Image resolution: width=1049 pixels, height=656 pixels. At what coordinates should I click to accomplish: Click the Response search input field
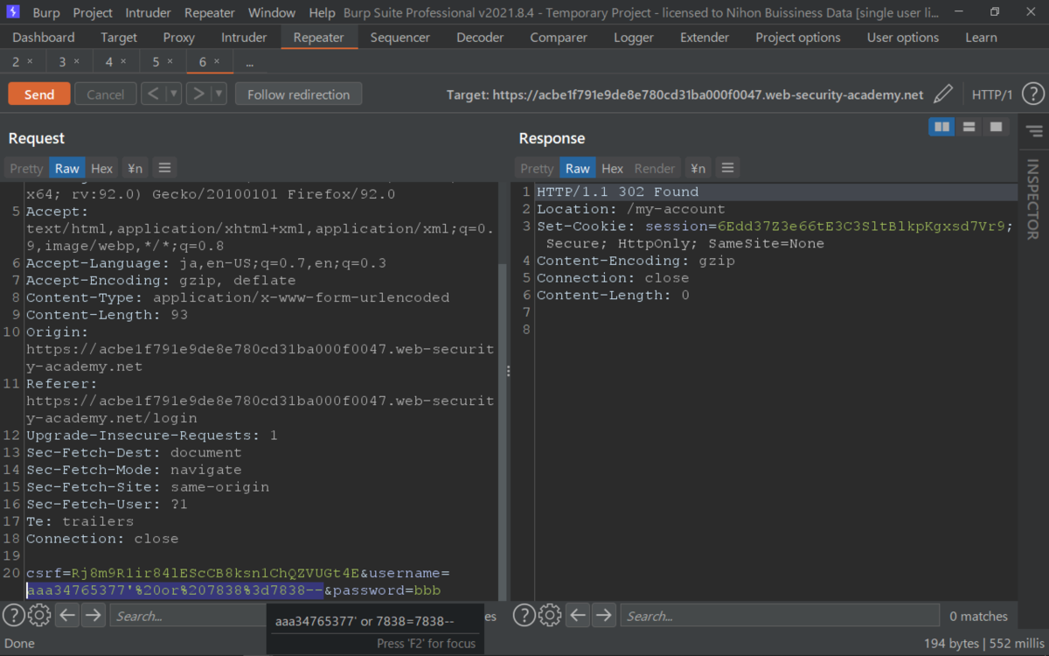pyautogui.click(x=780, y=616)
